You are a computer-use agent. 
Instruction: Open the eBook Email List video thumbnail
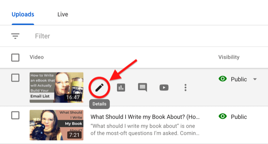56,87
